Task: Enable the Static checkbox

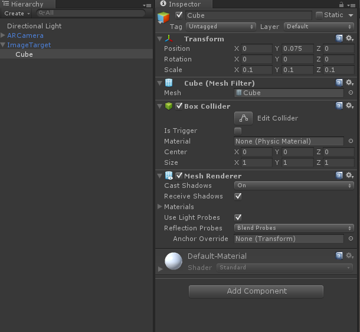Action: click(x=319, y=15)
